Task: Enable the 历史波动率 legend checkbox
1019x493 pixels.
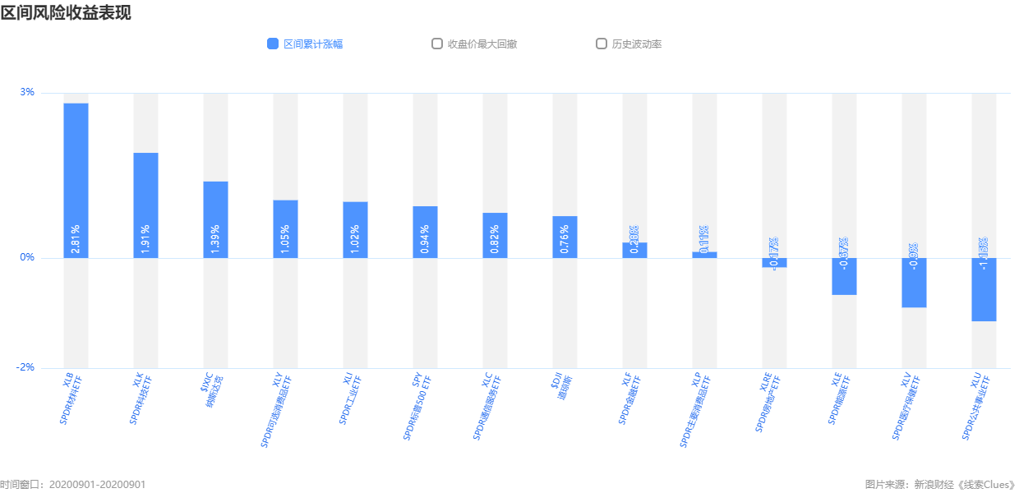Action: coord(602,44)
